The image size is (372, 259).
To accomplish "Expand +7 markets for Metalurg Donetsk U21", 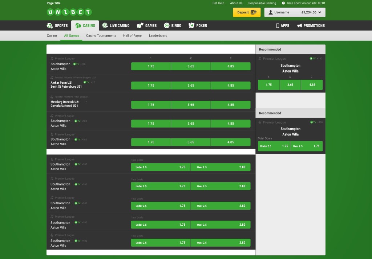I will click(x=85, y=102).
